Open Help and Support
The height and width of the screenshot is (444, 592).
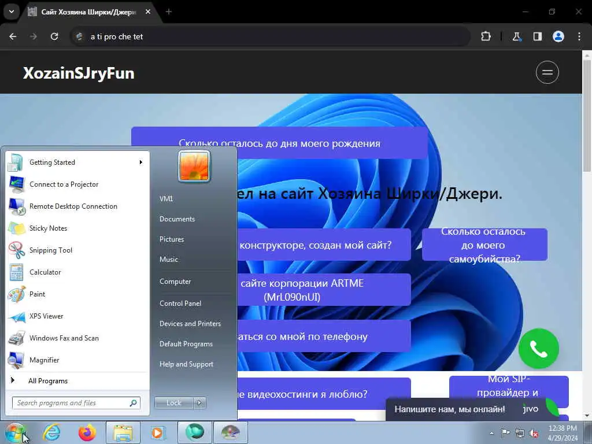[x=187, y=364]
